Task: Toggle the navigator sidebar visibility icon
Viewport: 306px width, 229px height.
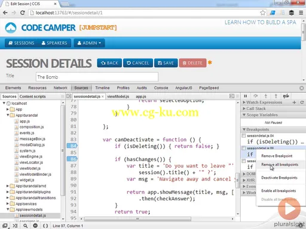Action: tap(69, 96)
